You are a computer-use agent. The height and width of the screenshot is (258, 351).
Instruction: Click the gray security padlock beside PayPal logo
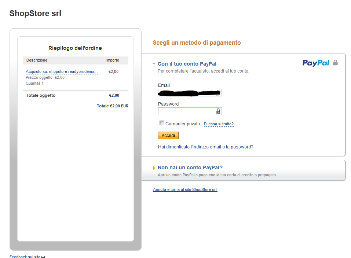[335, 63]
